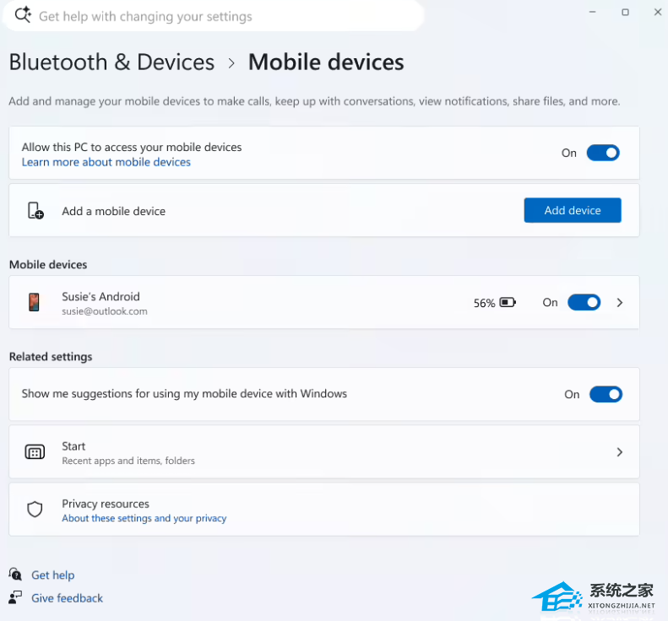Click the battery icon beside 56%

coord(508,303)
